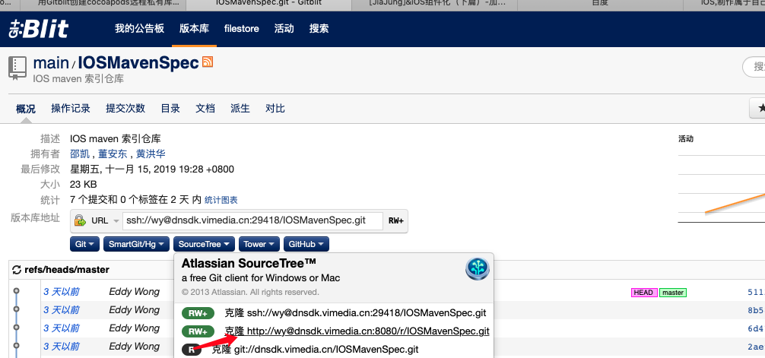Switch to the 派生 tab
This screenshot has width=765, height=358.
240,108
